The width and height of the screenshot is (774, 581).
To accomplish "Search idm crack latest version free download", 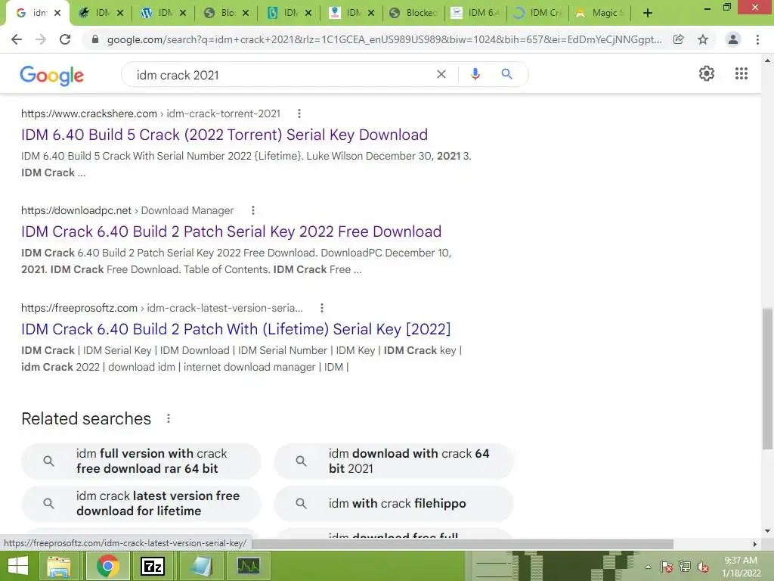I will (141, 503).
